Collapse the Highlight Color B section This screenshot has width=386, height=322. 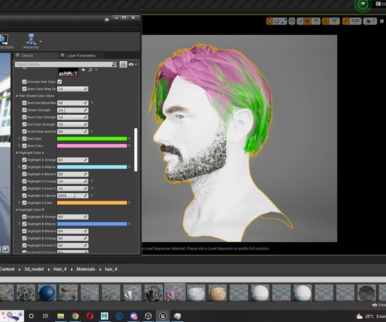pos(17,210)
